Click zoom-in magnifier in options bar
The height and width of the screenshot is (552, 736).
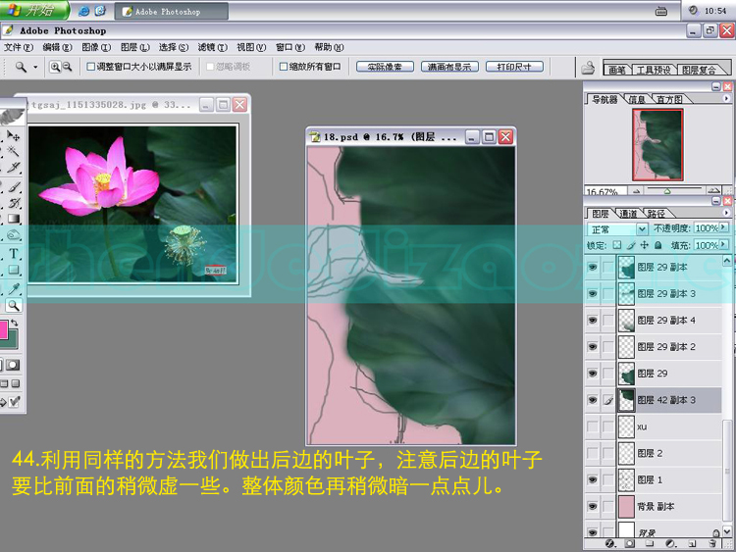click(x=55, y=67)
